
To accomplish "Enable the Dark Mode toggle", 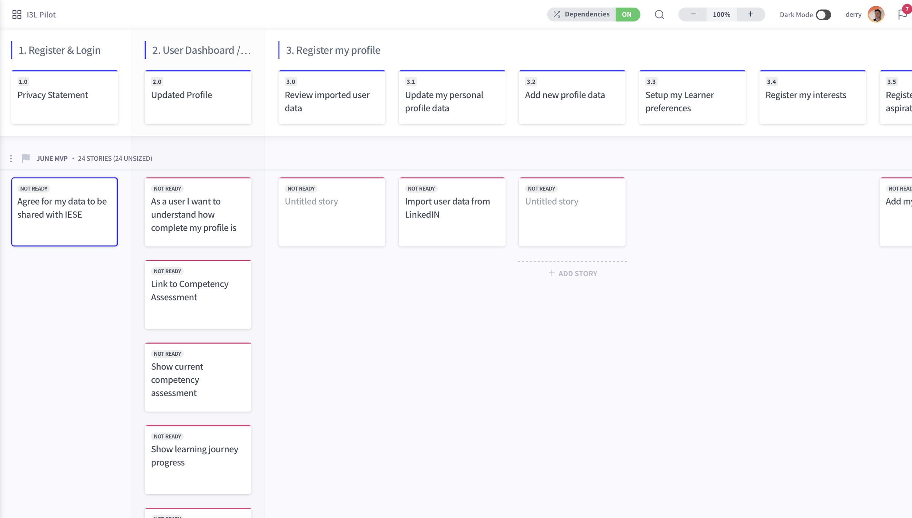I will click(x=823, y=15).
